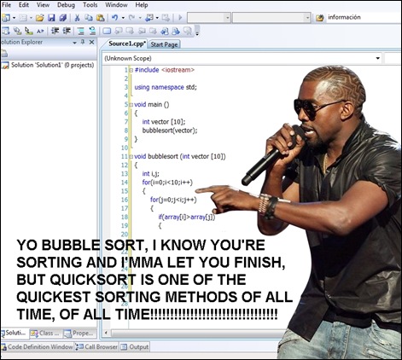The image size is (402, 360).
Task: Open the Undo history dropdown arrow
Action: pyautogui.click(x=123, y=18)
